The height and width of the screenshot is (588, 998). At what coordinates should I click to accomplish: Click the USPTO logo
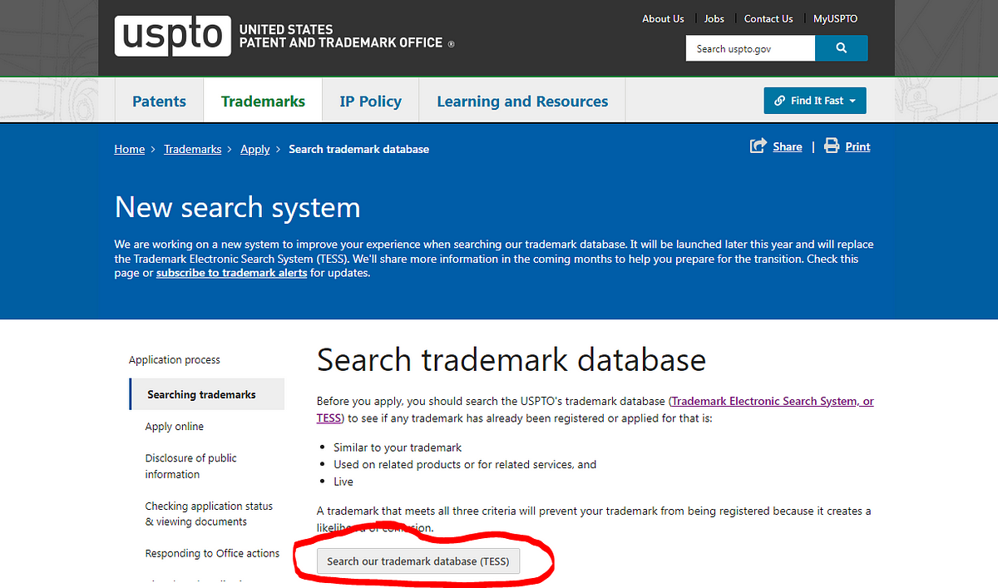click(x=172, y=35)
